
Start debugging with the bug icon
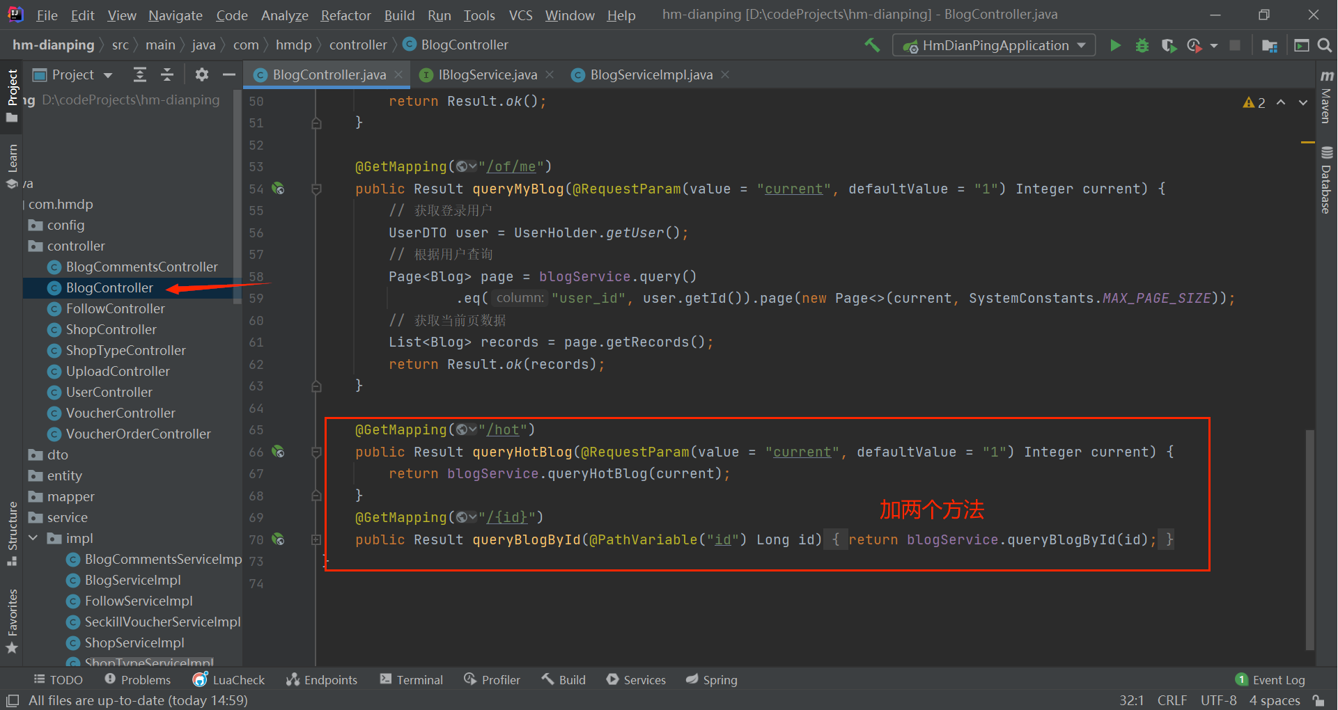1142,45
